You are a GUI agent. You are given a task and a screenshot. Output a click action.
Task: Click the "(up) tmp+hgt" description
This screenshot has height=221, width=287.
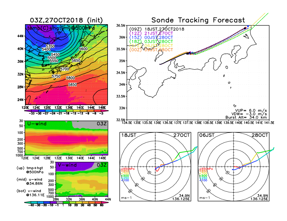point(30,168)
